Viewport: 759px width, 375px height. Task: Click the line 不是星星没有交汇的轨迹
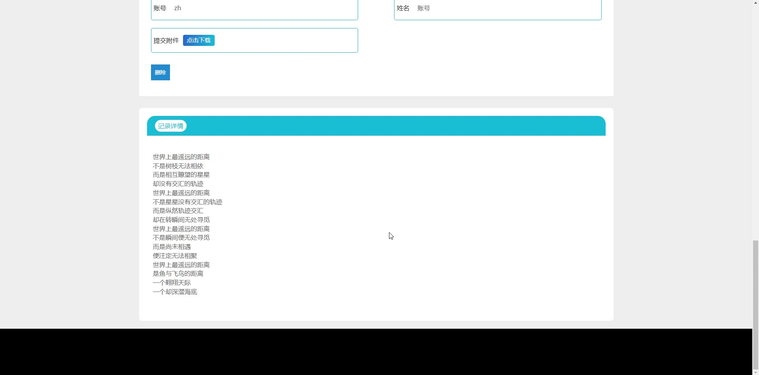tap(188, 202)
